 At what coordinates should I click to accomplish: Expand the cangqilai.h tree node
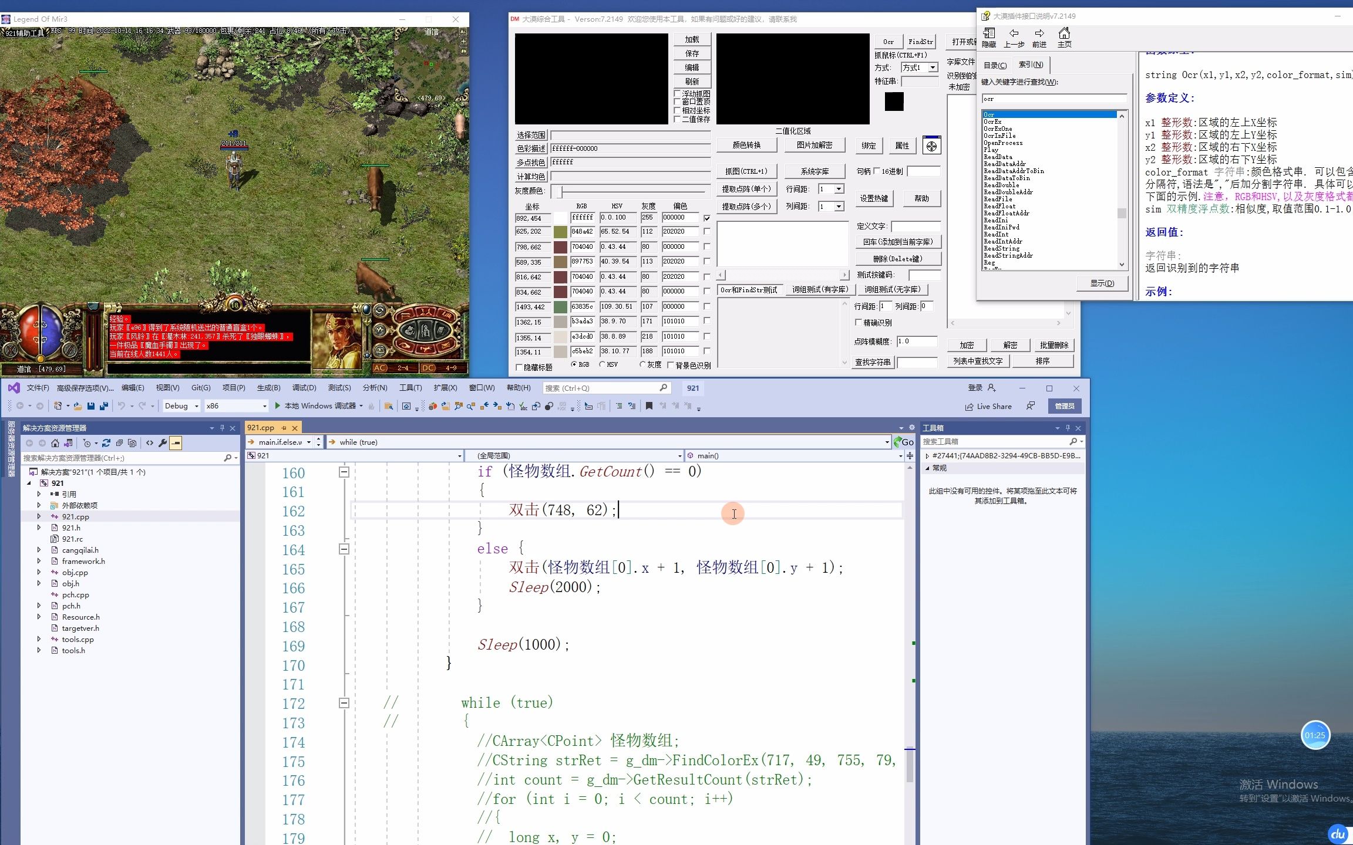[39, 550]
